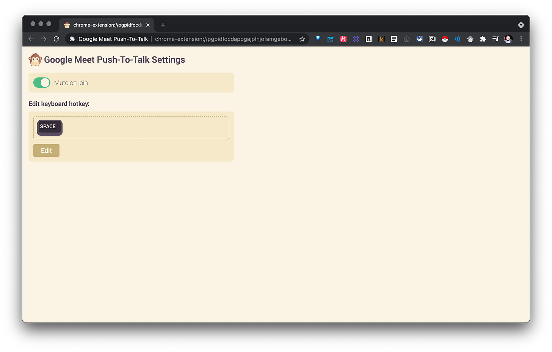Open the Chrome three-dot menu
Image resolution: width=552 pixels, height=352 pixels.
pos(521,39)
